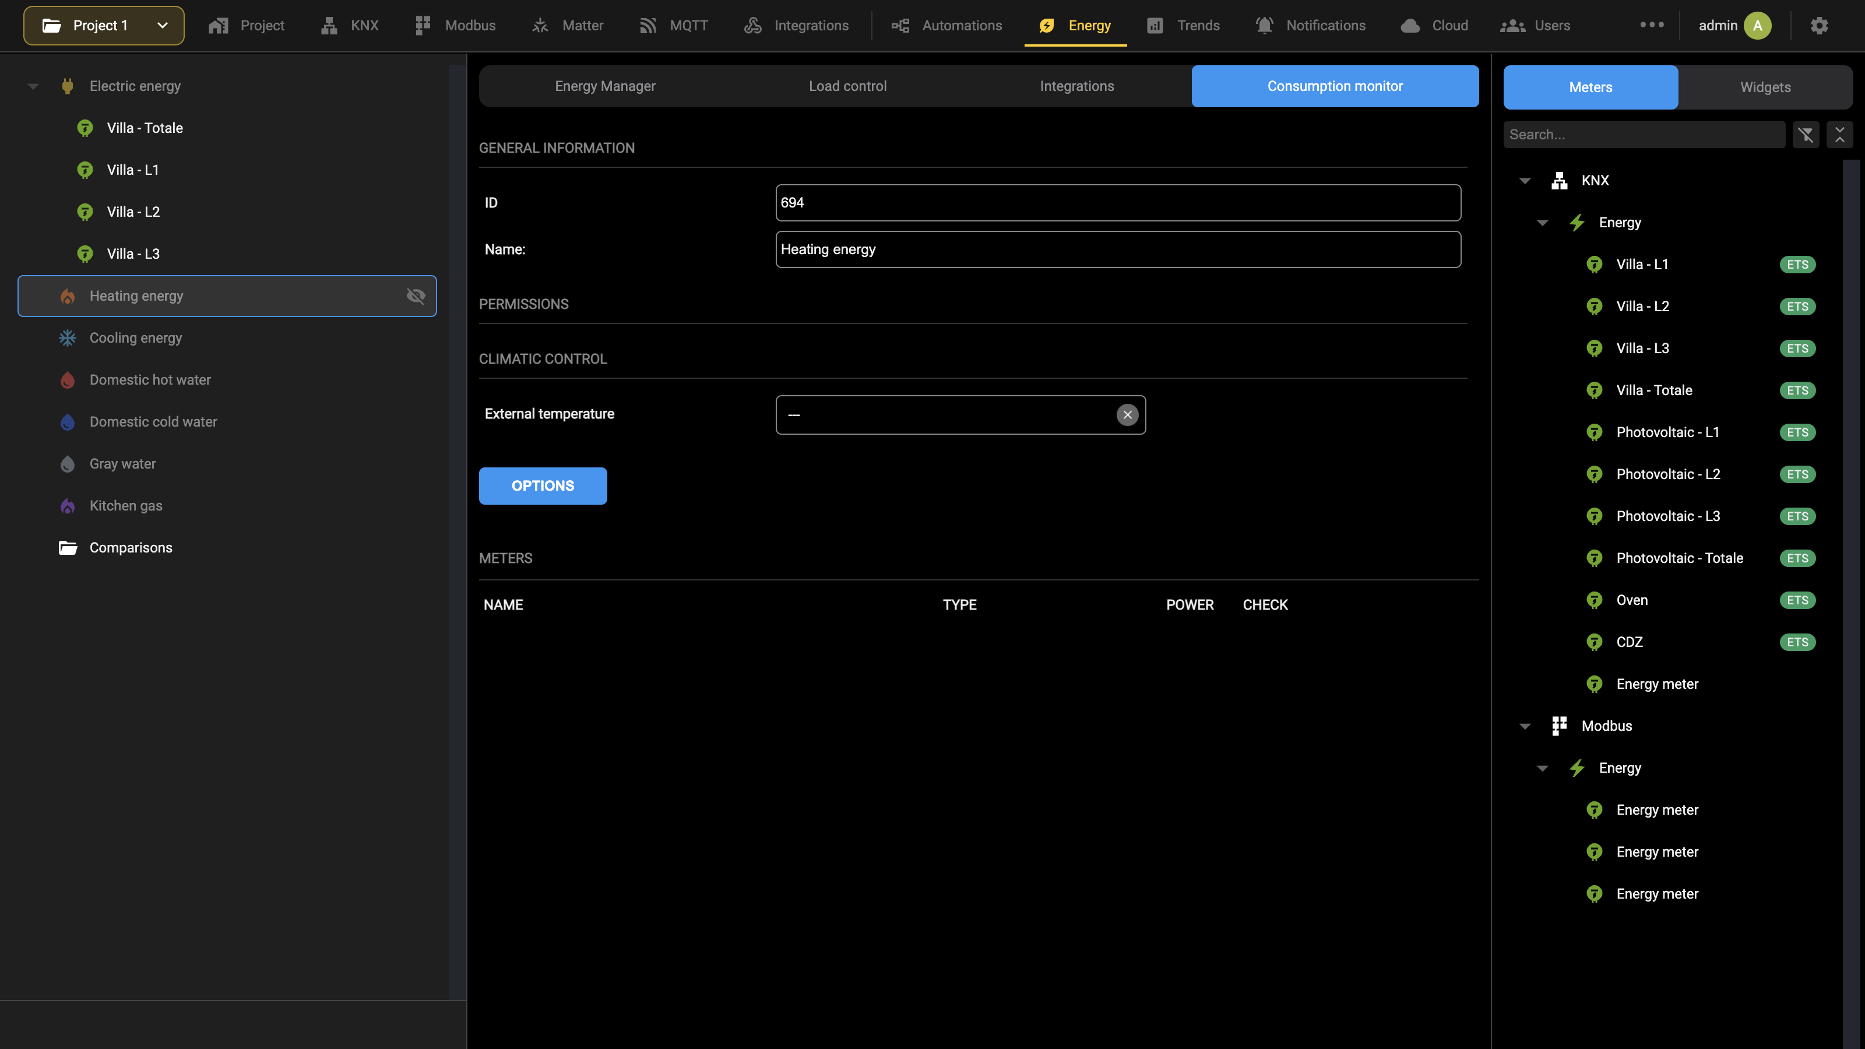Collapse the Energy node under Modbus
This screenshot has height=1049, width=1865.
[1542, 768]
